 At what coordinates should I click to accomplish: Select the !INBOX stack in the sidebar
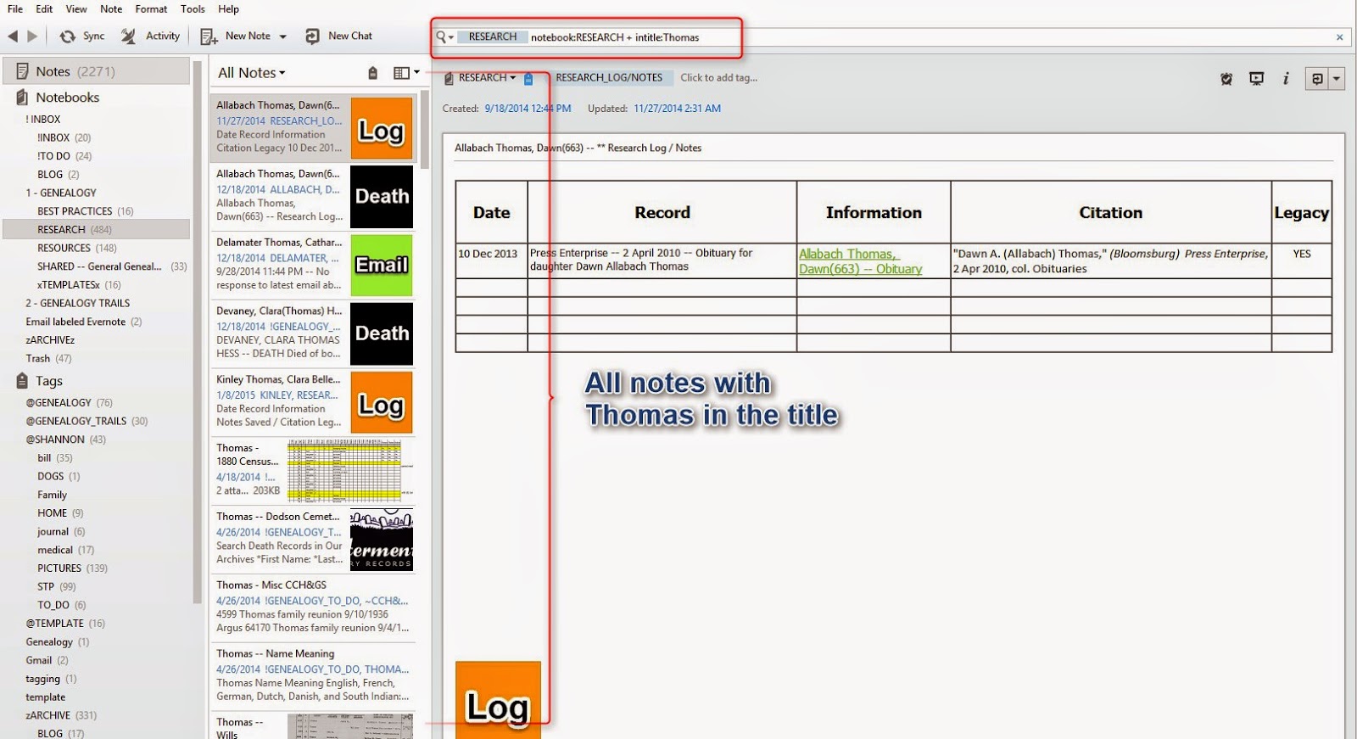[42, 120]
